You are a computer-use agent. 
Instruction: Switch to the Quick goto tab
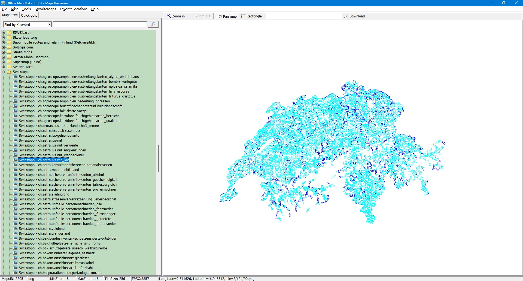point(29,15)
